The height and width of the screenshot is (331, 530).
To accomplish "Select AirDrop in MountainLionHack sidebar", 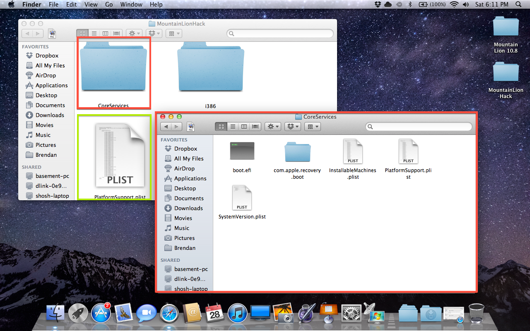I will pos(41,75).
